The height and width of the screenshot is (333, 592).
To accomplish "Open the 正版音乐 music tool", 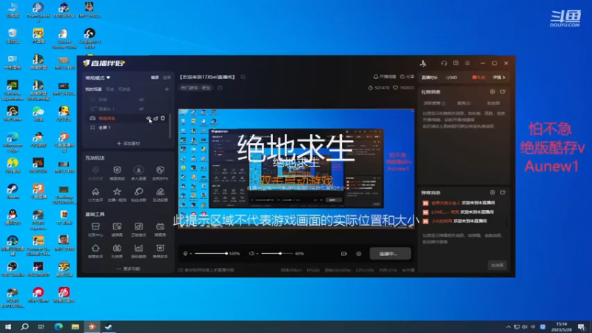I will [x=138, y=229].
